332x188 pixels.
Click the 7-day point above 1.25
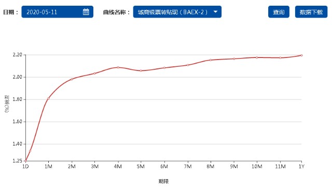(30, 151)
